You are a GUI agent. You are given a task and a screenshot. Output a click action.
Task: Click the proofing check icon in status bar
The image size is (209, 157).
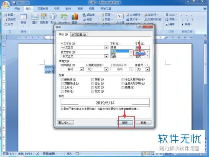pyautogui.click(x=37, y=154)
